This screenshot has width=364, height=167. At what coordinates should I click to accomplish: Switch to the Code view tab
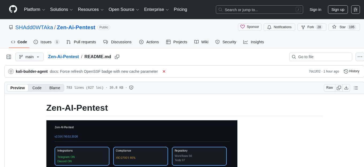(x=37, y=88)
